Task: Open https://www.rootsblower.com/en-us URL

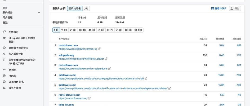Action: 78,49
